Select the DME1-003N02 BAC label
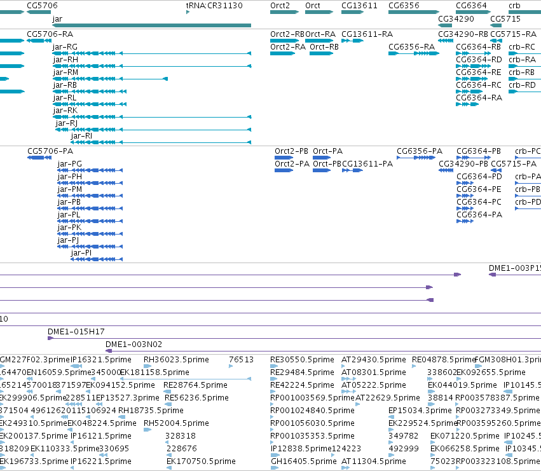Screen dimensions: 541x471 pos(134,345)
